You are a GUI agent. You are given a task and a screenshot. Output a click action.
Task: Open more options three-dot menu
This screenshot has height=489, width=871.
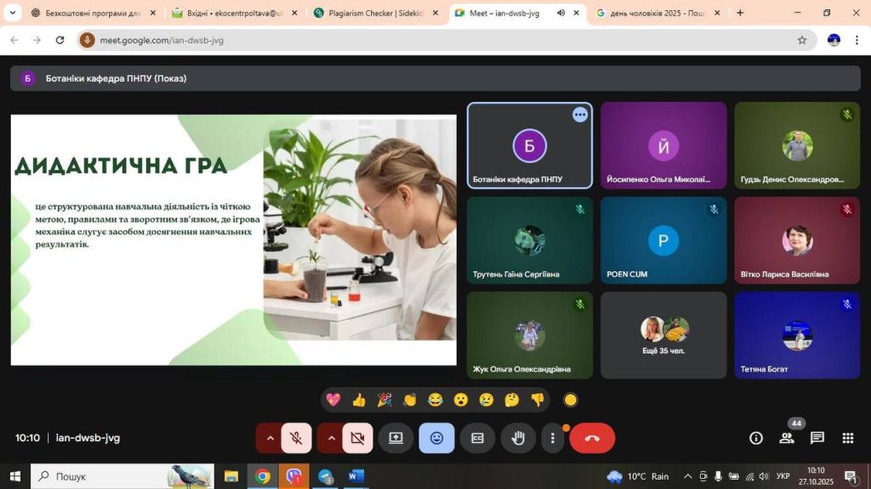(553, 438)
